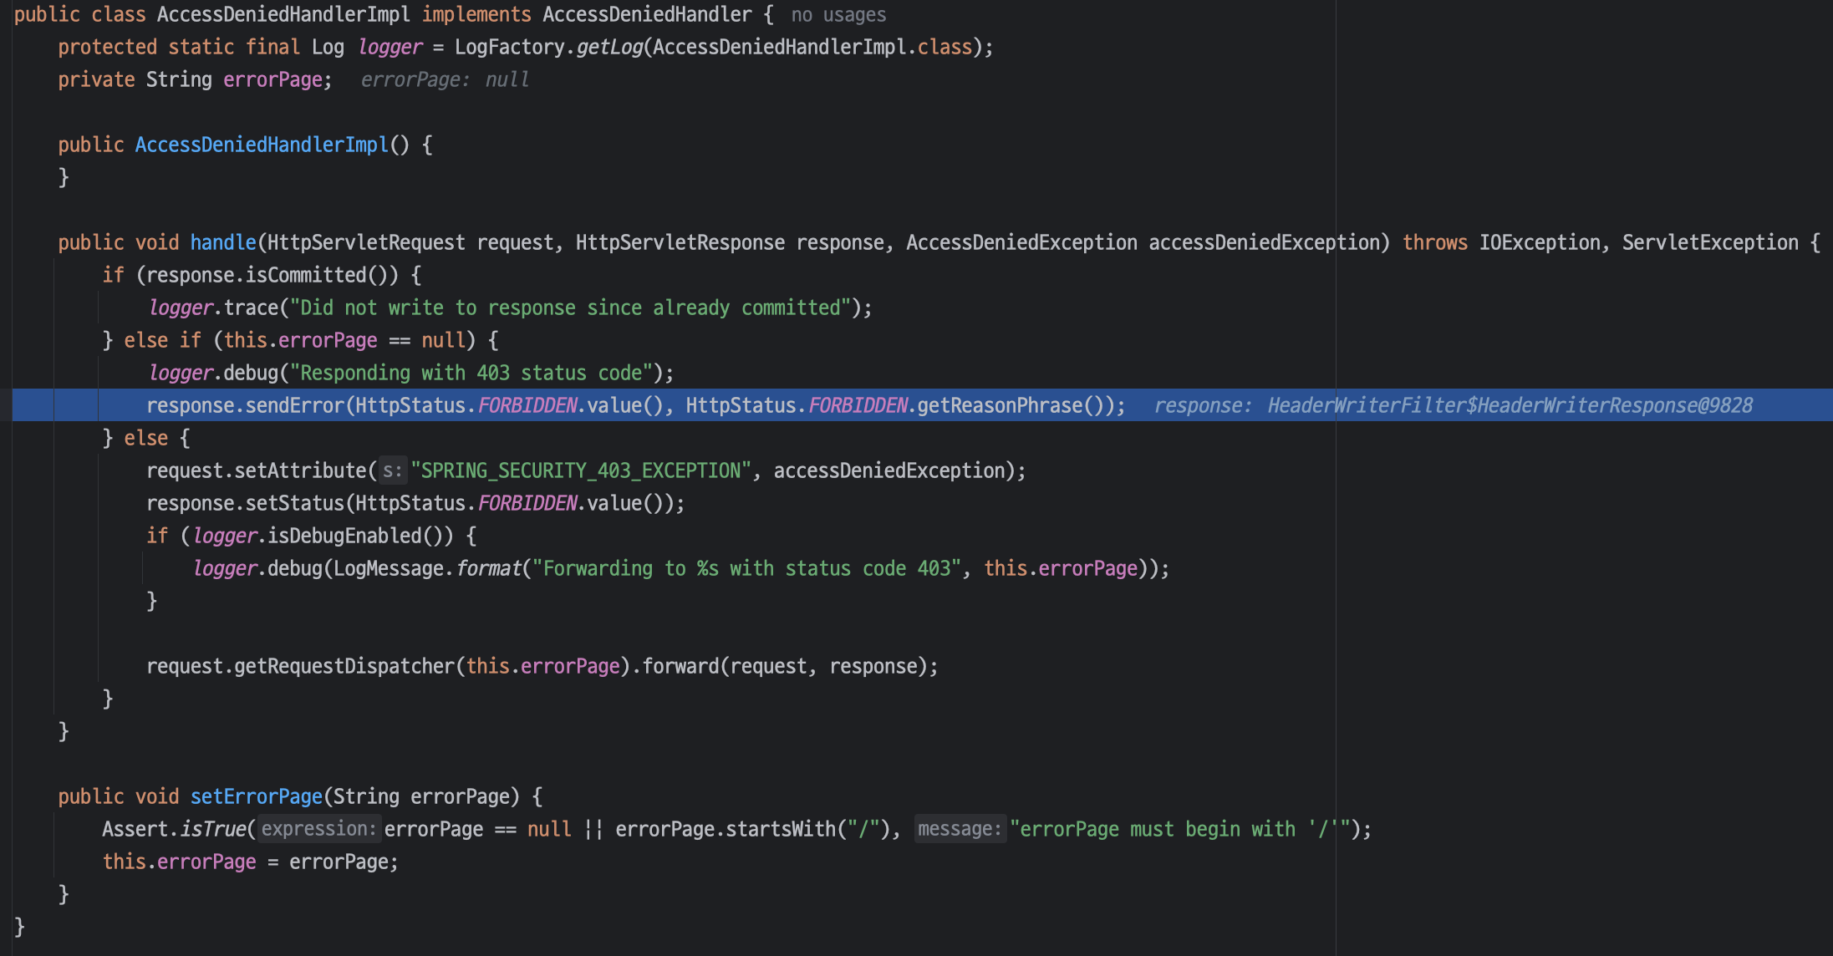Click the 'message:' parameter hint
The image size is (1833, 956).
(959, 829)
